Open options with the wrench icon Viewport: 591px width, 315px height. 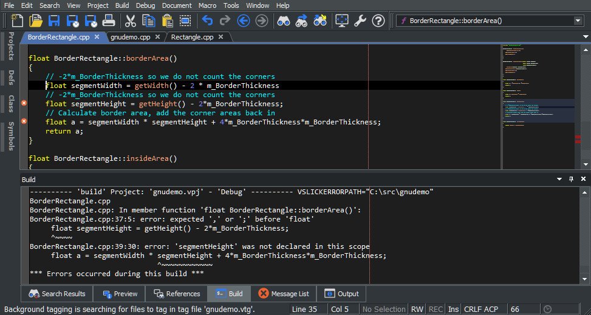click(x=360, y=21)
